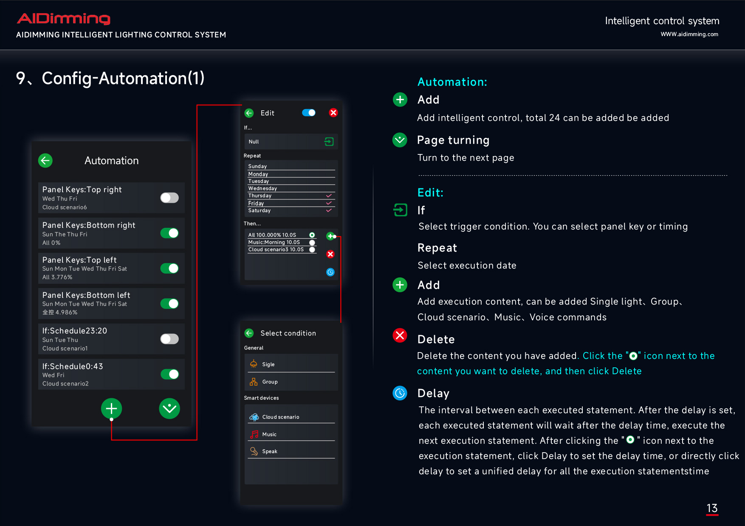The width and height of the screenshot is (745, 526).
Task: Click the blue delay clock icon
Action: pyautogui.click(x=330, y=272)
